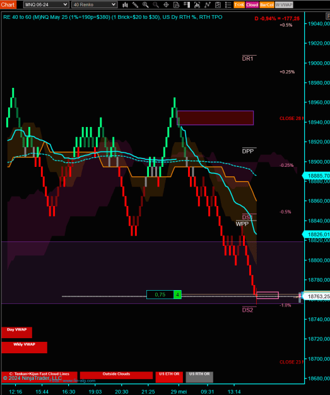Open the bar style chart icon
Viewport: 330px width, 395px height.
click(125, 4)
